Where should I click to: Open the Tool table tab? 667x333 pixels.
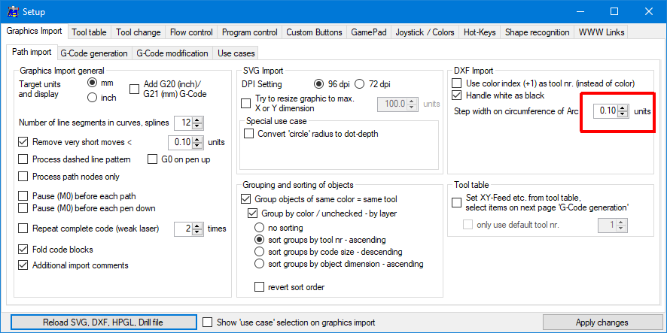(90, 32)
